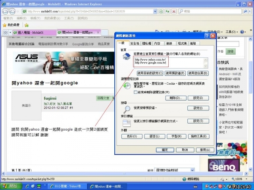Click Use current (C) button
Image resolution: width=254 pixels, height=190 pixels.
(x=150, y=73)
